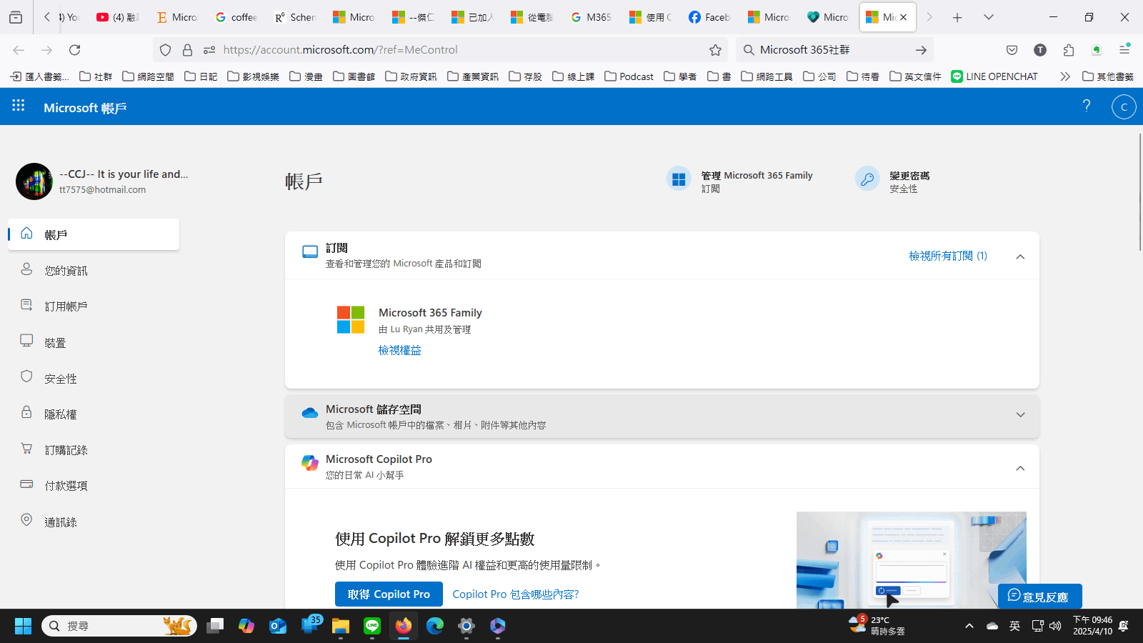The width and height of the screenshot is (1143, 643).
Task: Click the Microsoft 365社群 search box
Action: point(835,50)
